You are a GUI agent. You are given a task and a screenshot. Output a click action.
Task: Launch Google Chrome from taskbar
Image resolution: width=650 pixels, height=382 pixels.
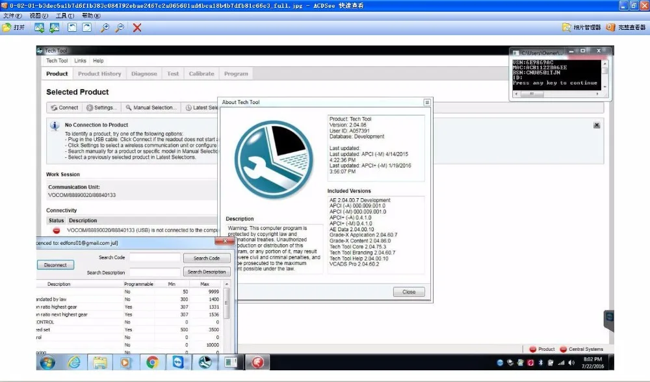pyautogui.click(x=152, y=363)
